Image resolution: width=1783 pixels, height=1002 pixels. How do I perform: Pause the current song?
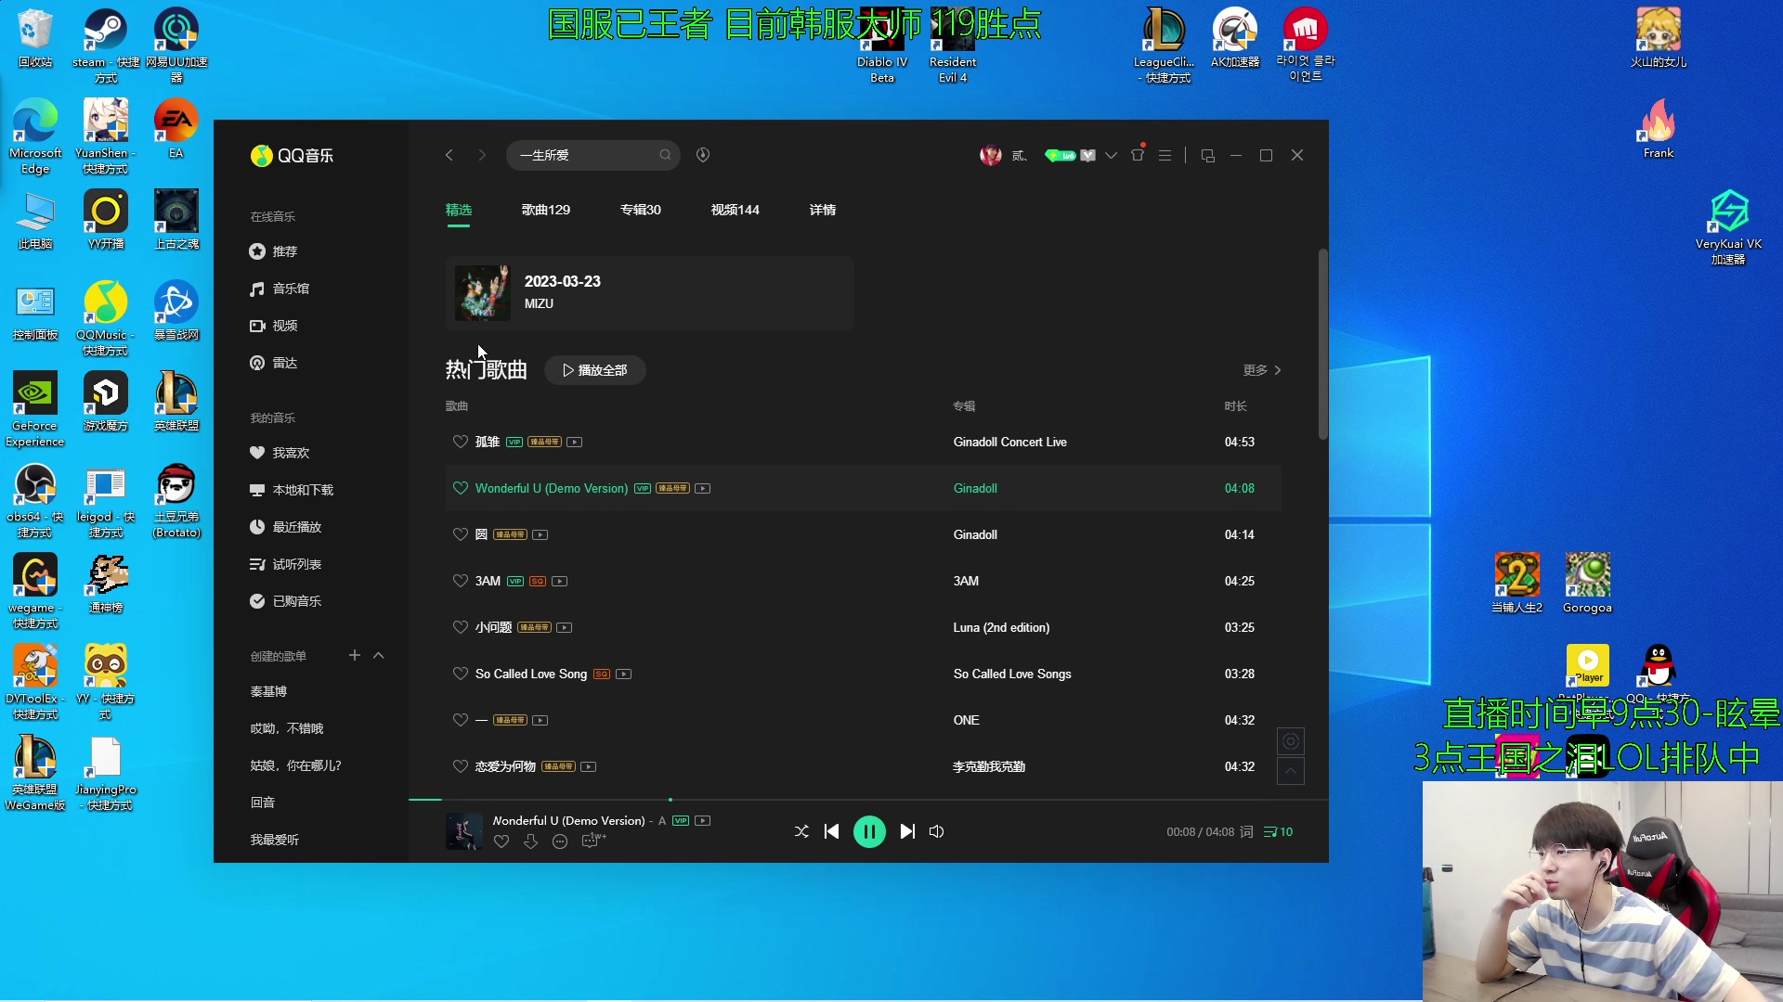869,831
